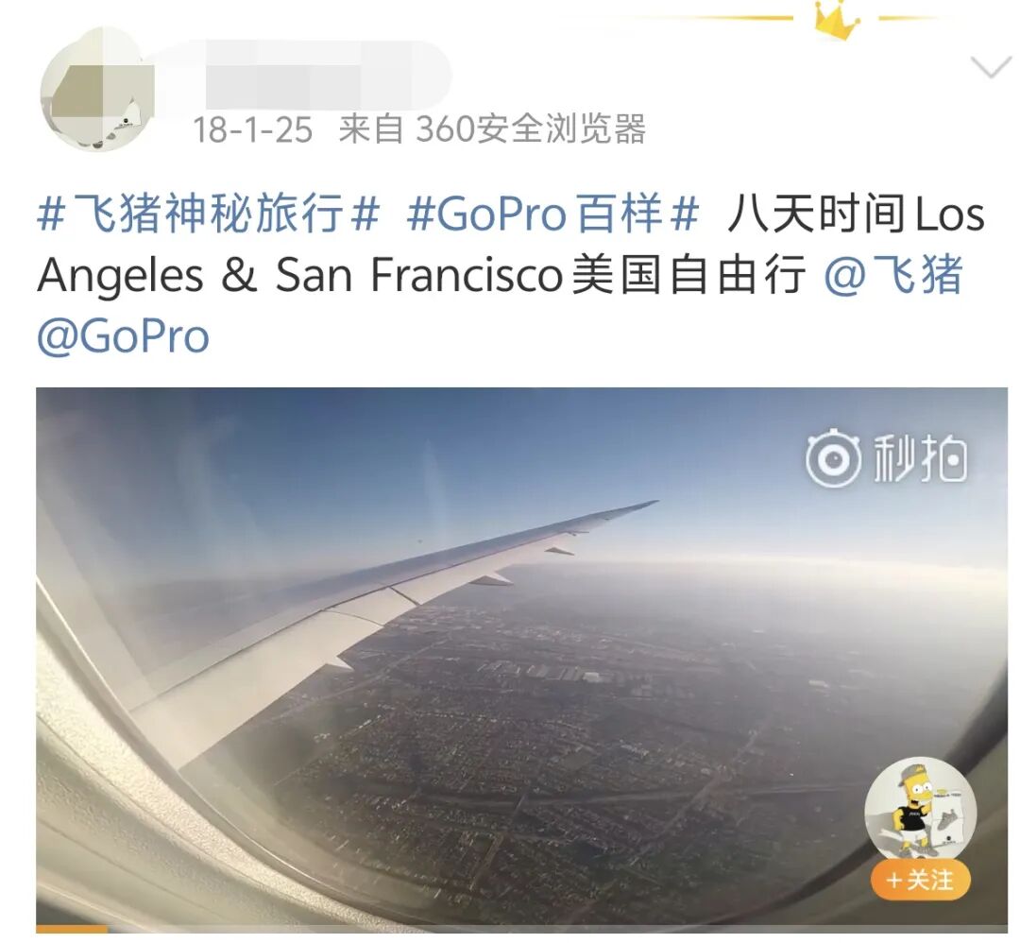Tap the blurred user avatar
This screenshot has width=1020, height=943.
98,89
